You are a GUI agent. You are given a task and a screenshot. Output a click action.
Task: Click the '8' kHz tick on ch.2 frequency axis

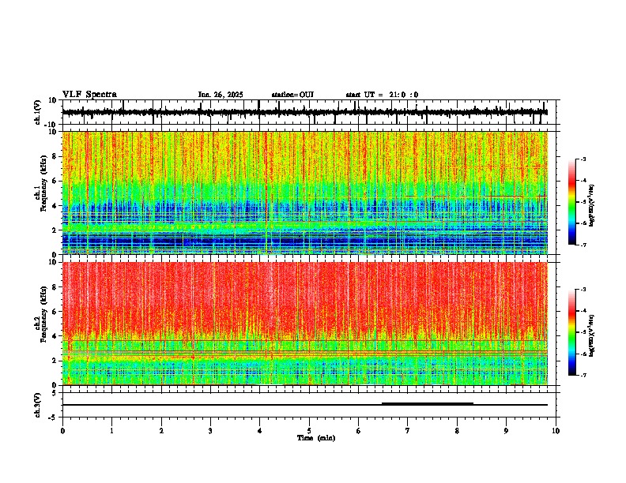tap(55, 287)
